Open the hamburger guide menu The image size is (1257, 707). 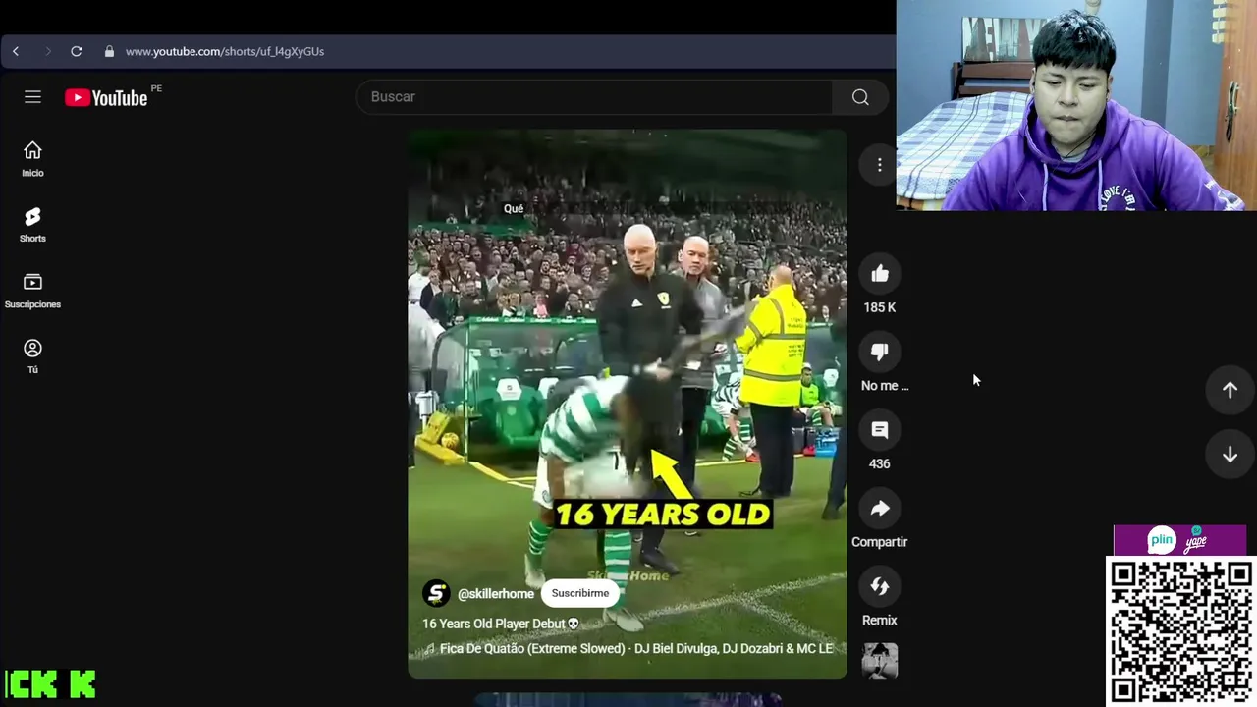click(x=32, y=96)
